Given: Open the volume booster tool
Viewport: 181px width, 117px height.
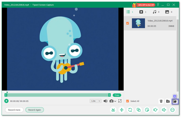Looking at the screenshot, I should tap(164, 110).
